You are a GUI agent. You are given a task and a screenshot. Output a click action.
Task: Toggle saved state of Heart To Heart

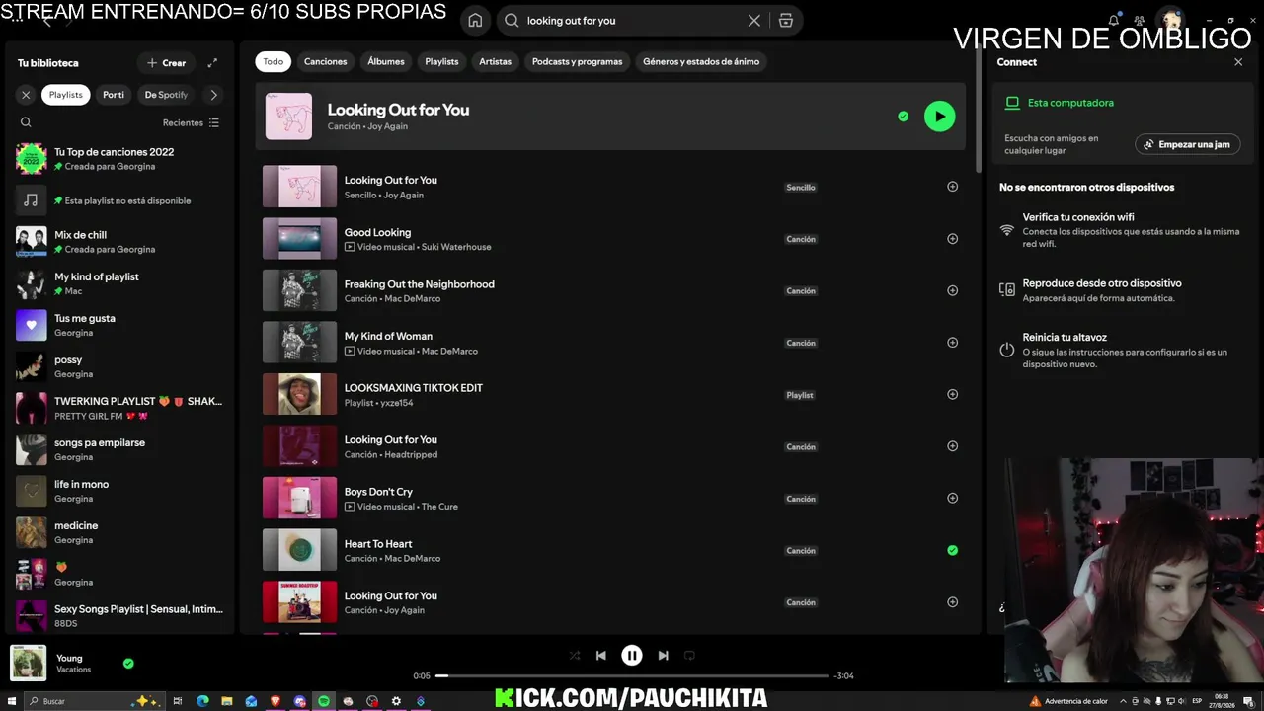[x=952, y=550]
